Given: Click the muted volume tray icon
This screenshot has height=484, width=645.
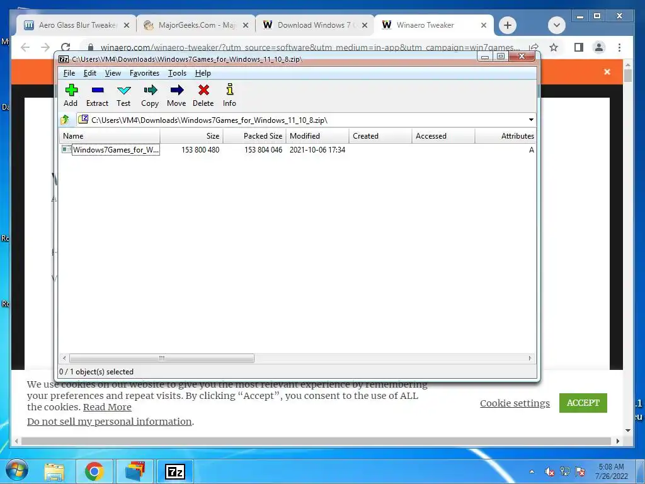Looking at the screenshot, I should click(x=549, y=471).
